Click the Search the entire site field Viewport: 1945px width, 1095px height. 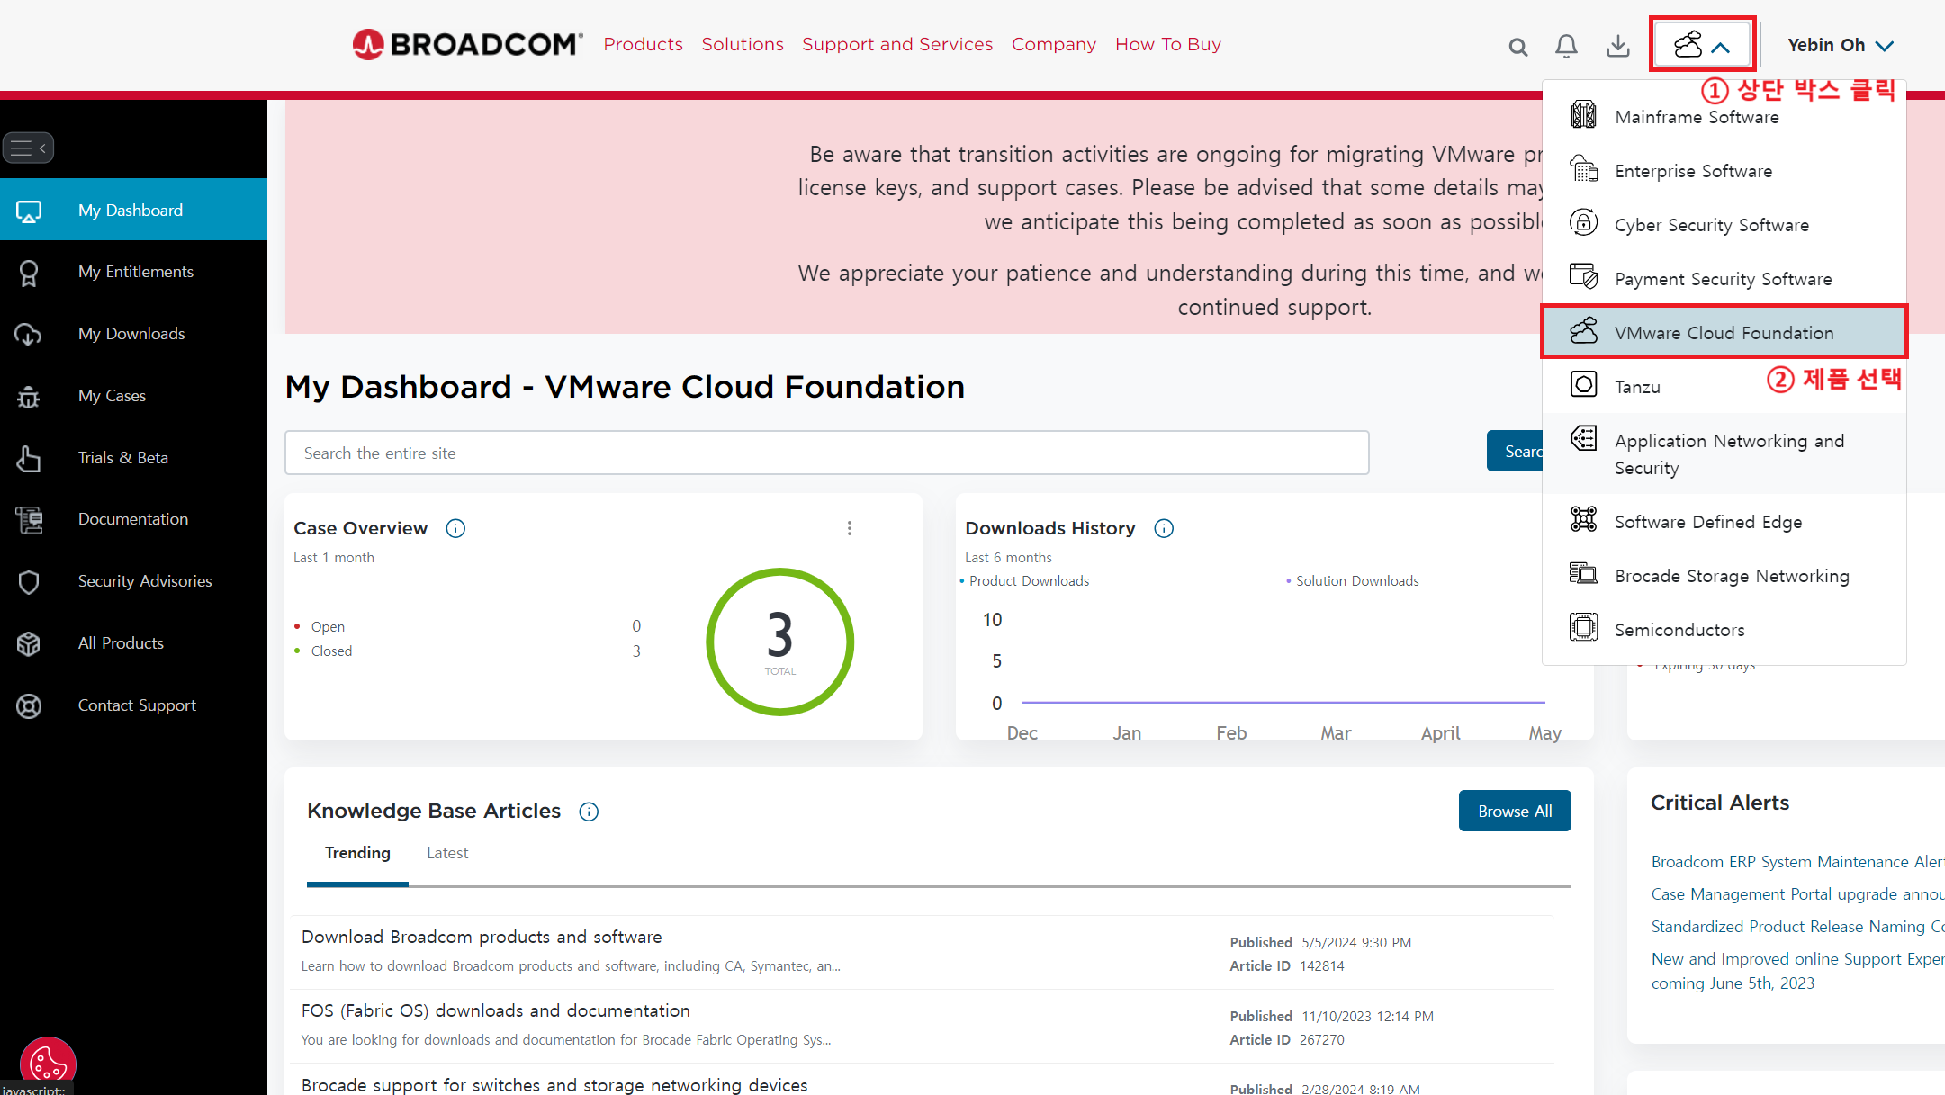click(x=826, y=453)
